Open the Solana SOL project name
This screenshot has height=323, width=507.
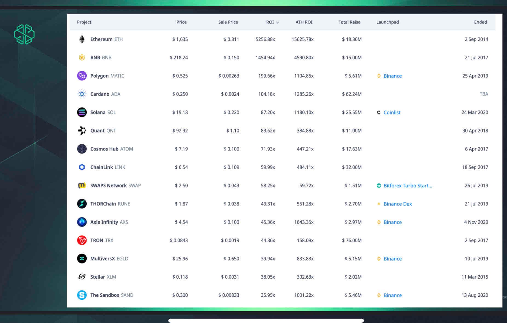tap(103, 112)
